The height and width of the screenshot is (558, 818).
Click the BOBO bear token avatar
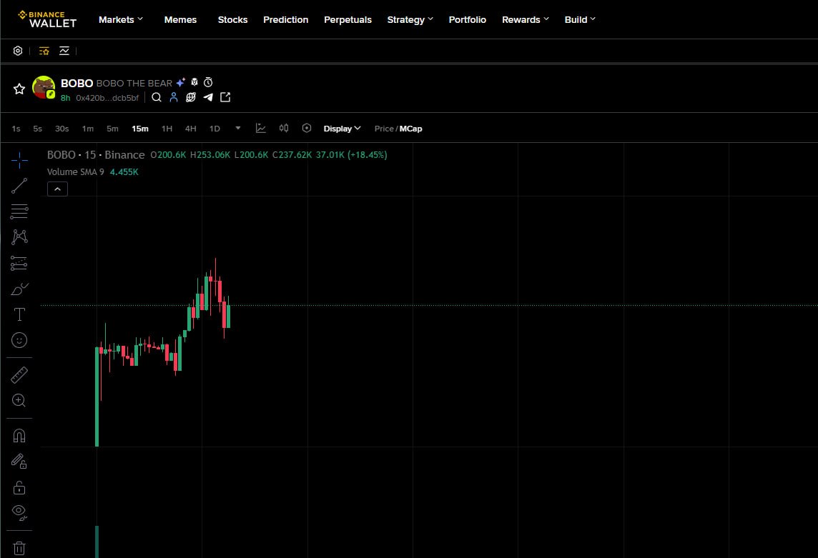[44, 87]
